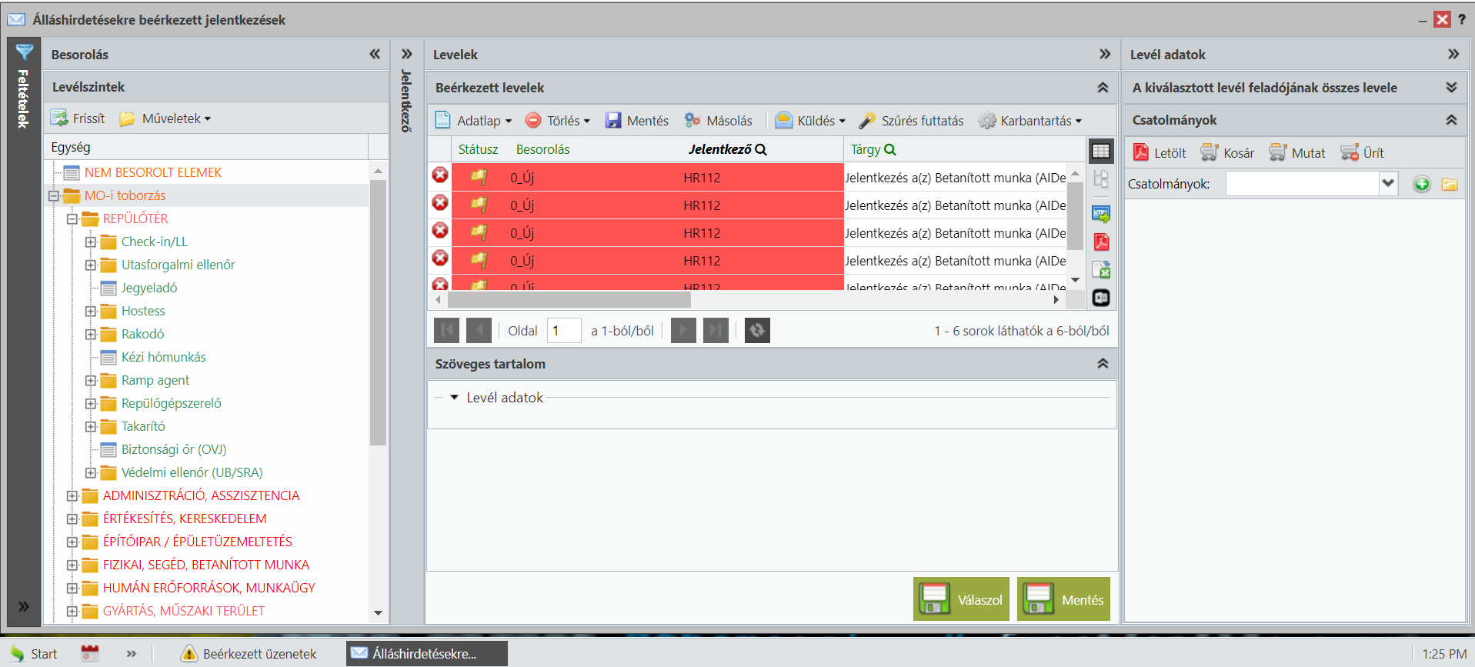Expand the Hostess folder in the tree
Screen dimensions: 1475x667
(x=91, y=311)
